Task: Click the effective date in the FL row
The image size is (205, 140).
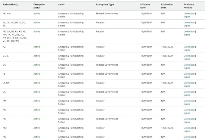Action: (x=146, y=74)
